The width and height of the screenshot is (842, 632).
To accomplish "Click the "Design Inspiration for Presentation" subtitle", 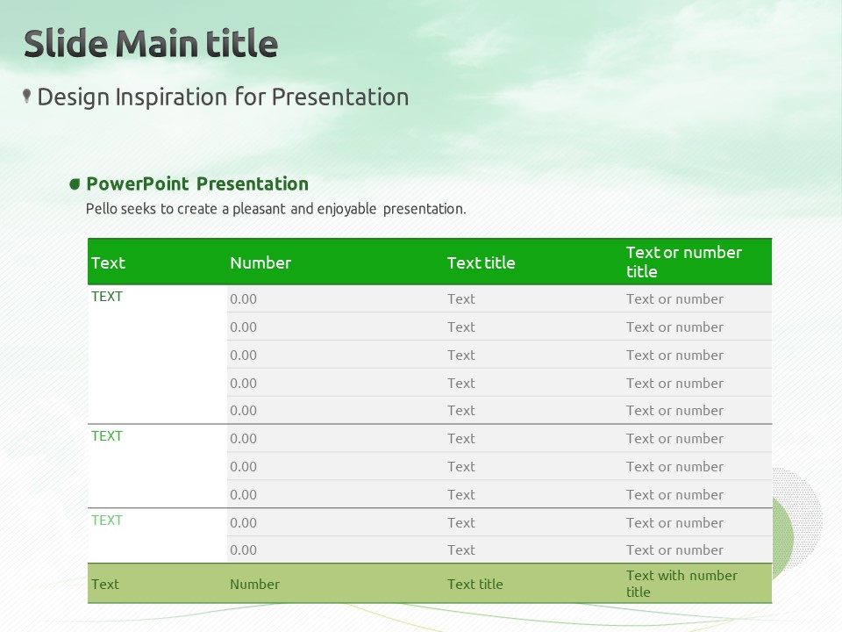I will 223,97.
